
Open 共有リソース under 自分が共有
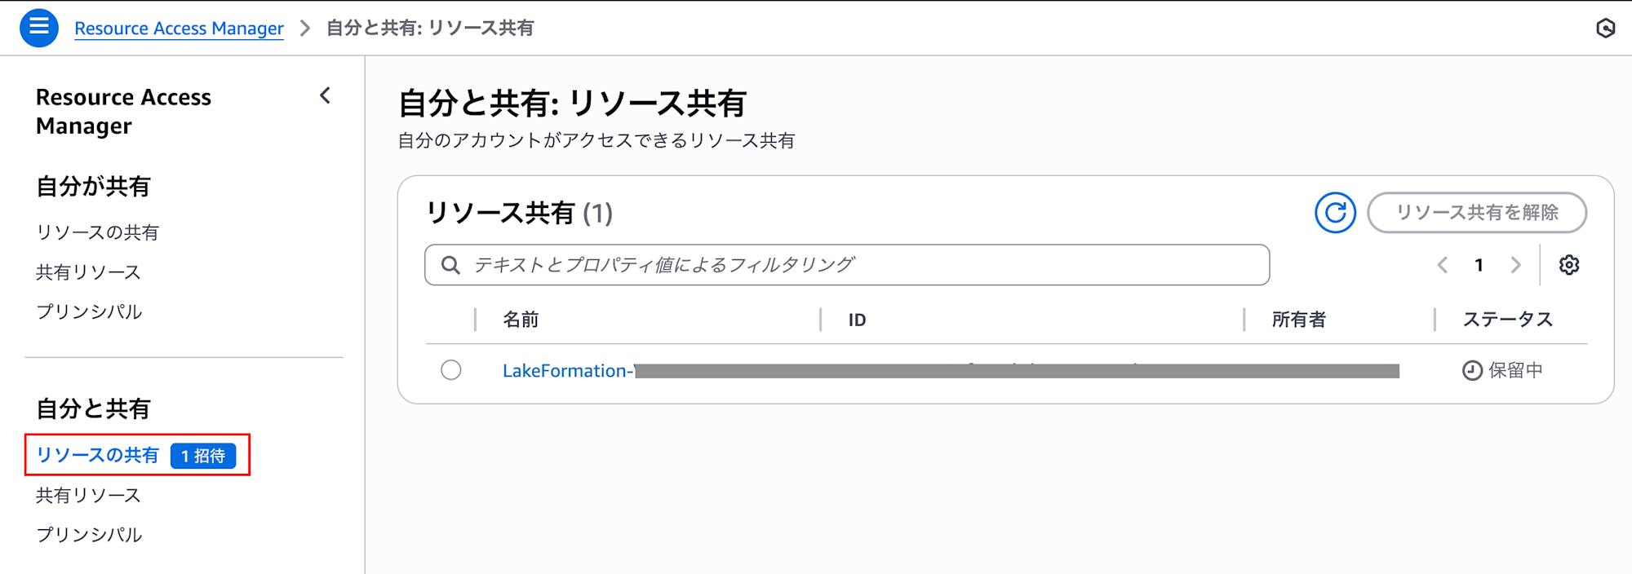click(88, 272)
